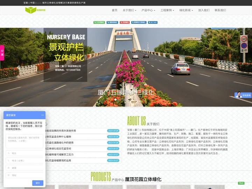252x189 pixels.
Task: Open news item 花盆在道路绿化中的使用
Action: (x=59, y=142)
